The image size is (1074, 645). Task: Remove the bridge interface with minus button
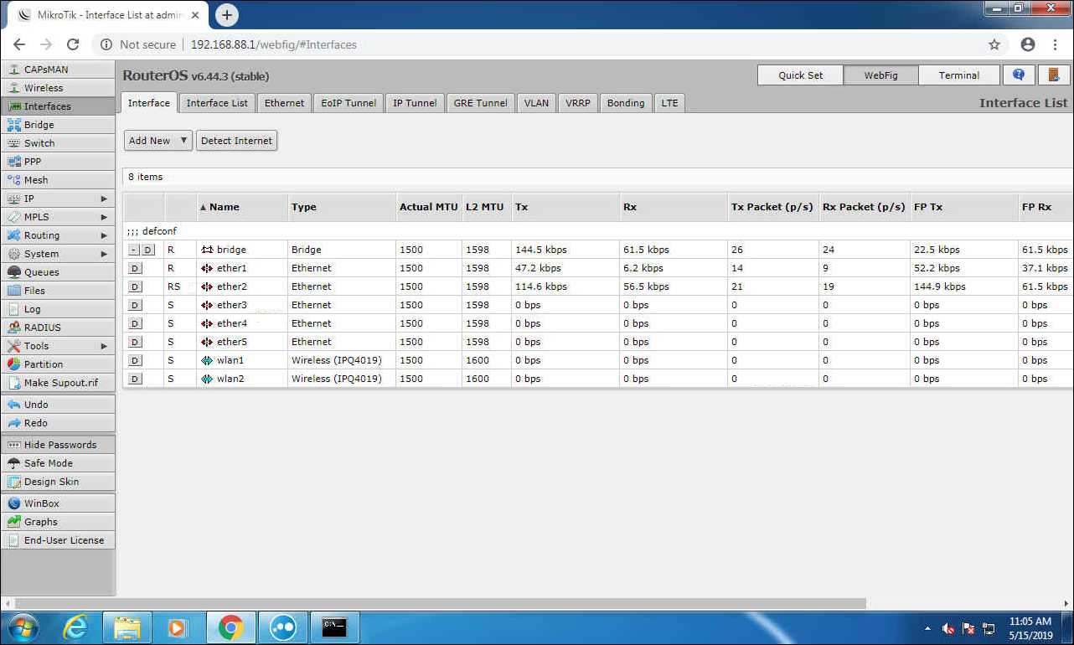[x=134, y=250]
